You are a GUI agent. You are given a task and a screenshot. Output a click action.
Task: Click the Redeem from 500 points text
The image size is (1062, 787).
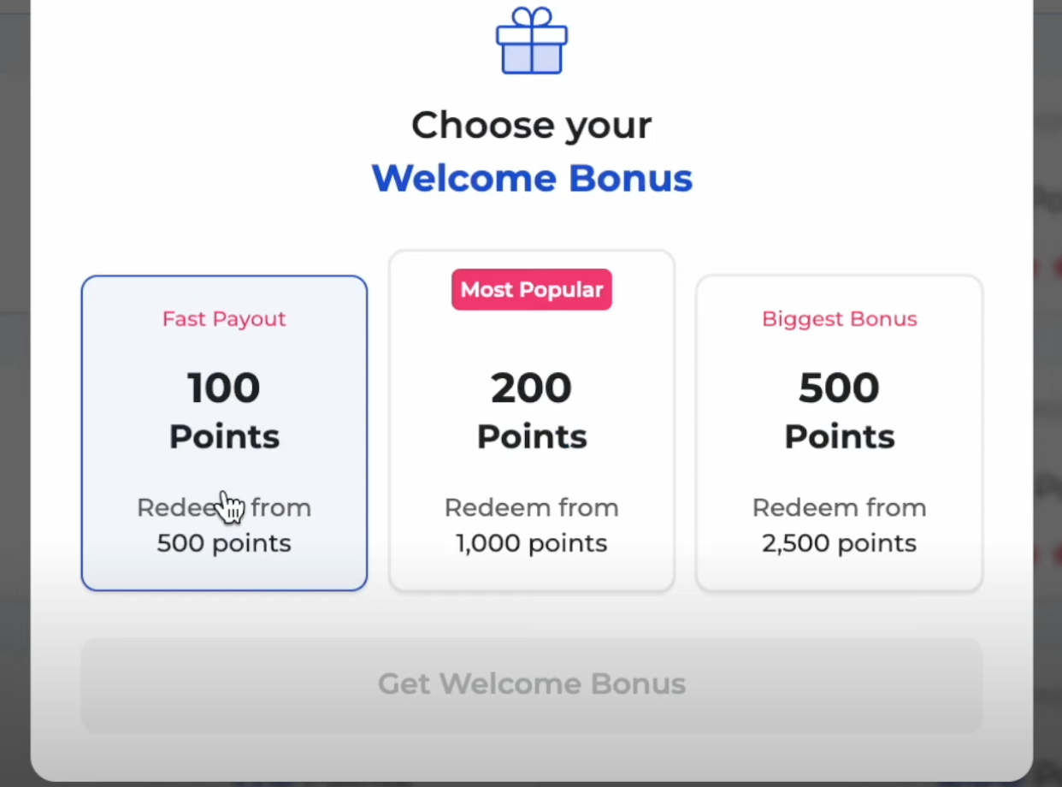[x=224, y=525]
